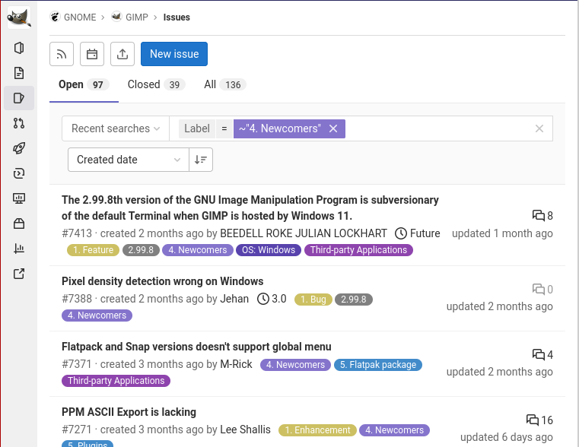The height and width of the screenshot is (447, 579).
Task: Open Flatpack and Snap global menu issue
Action: point(196,347)
